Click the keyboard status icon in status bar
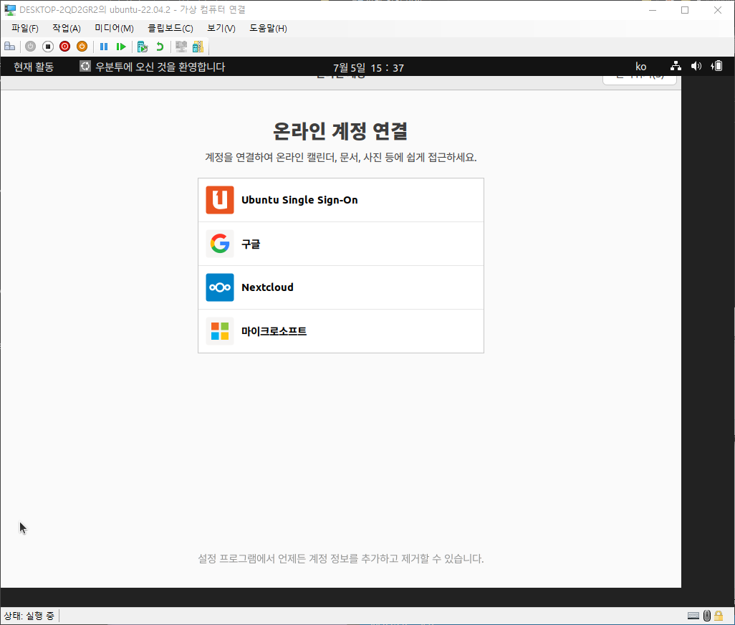This screenshot has width=735, height=625. [693, 616]
